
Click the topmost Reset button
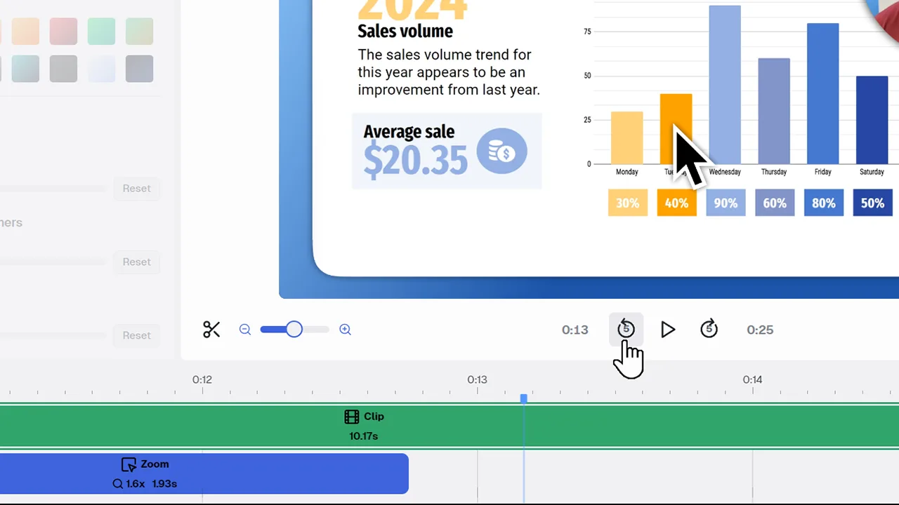point(136,188)
